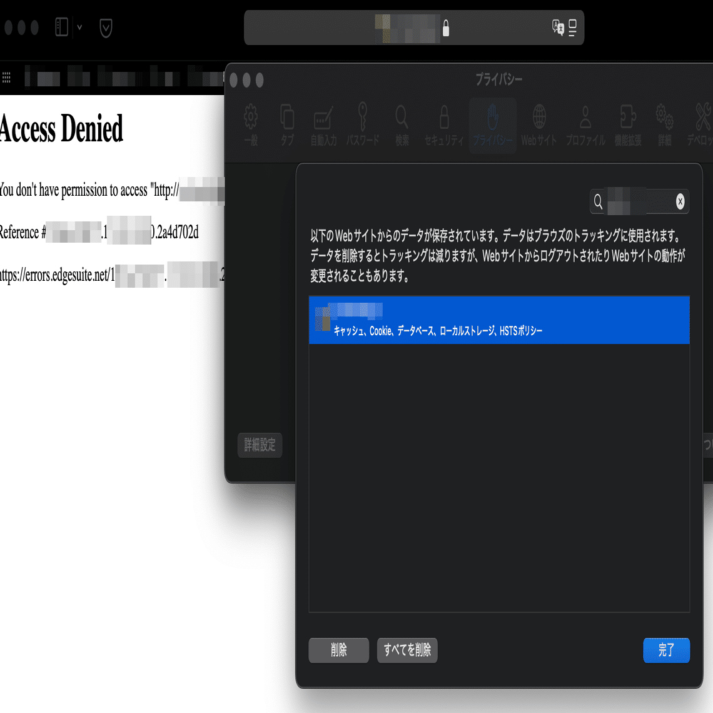Open the Reader view icon in address bar
Image resolution: width=713 pixels, height=713 pixels.
pyautogui.click(x=572, y=28)
